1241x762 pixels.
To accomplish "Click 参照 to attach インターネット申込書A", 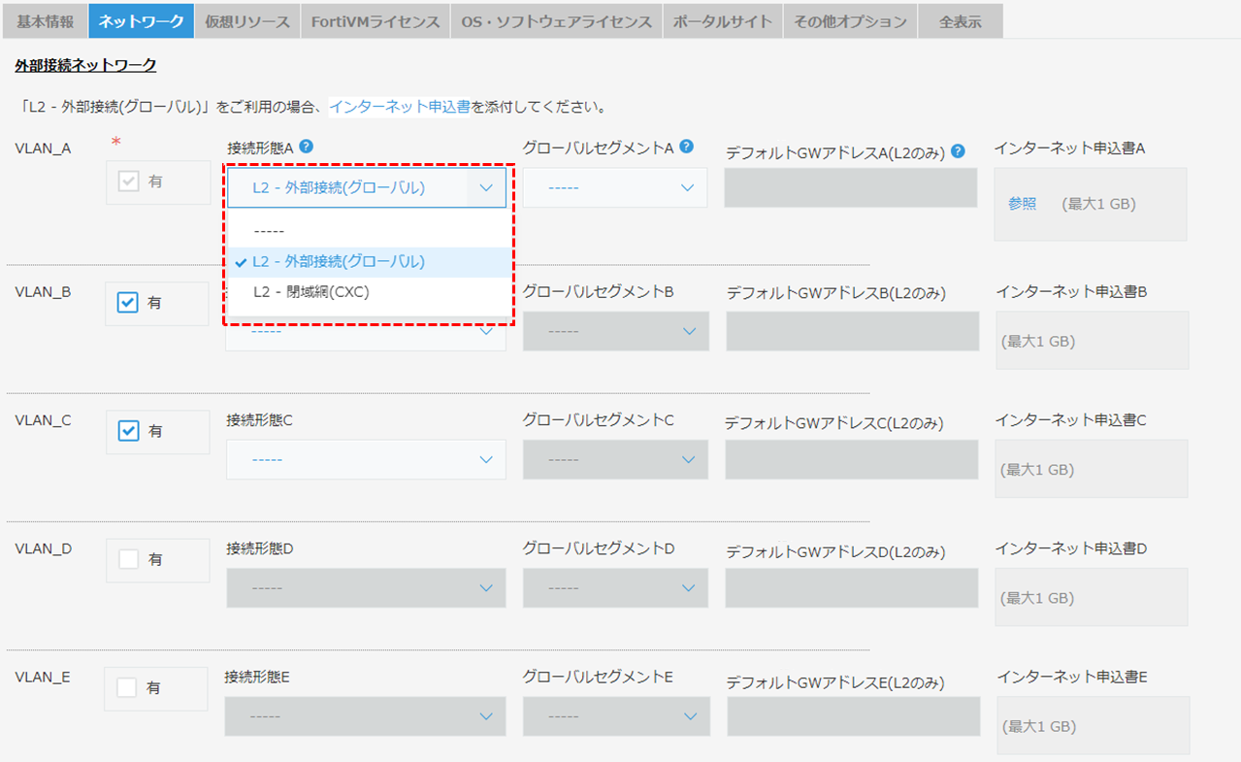I will point(1022,204).
